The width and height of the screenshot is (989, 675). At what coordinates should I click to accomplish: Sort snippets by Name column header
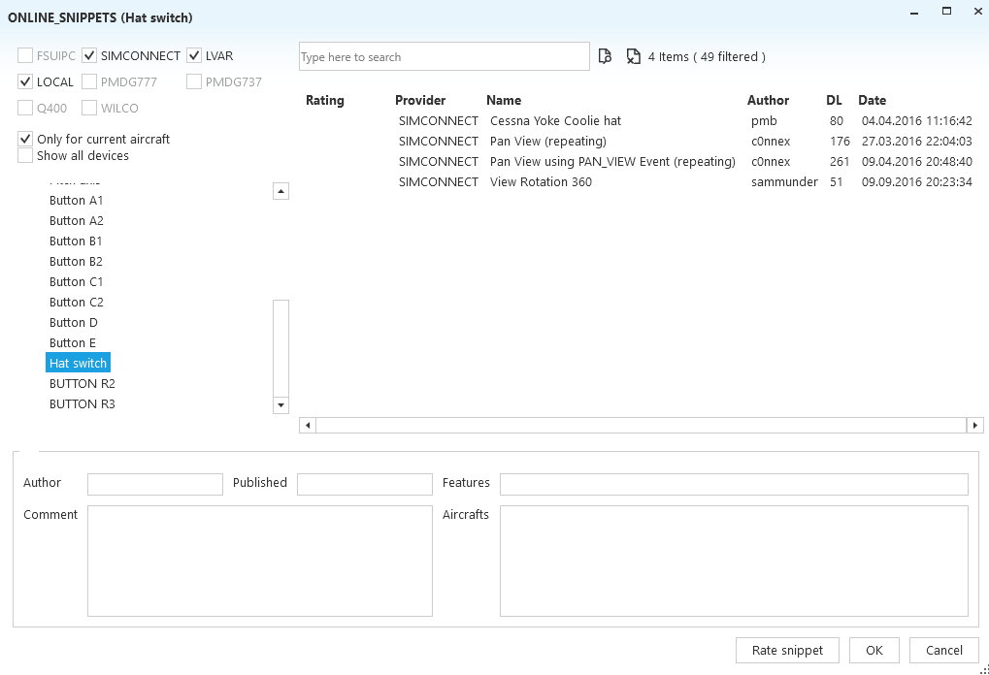[x=504, y=100]
